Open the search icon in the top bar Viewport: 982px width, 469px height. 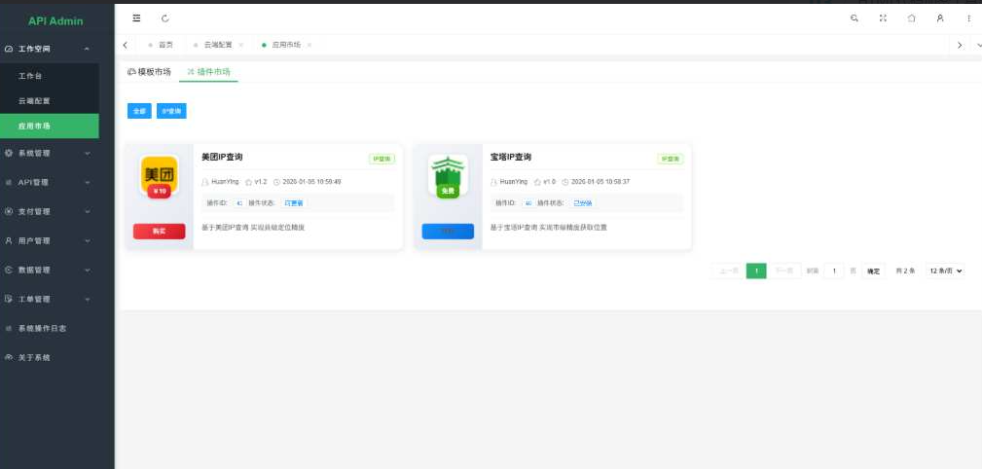[855, 18]
